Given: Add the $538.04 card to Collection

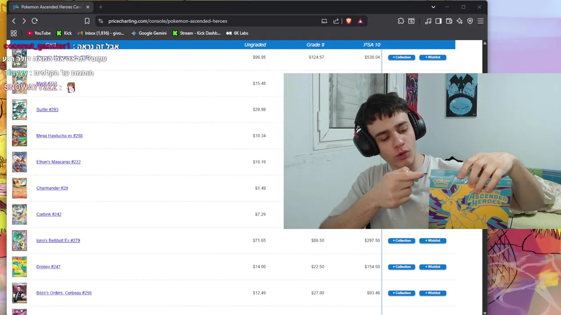Looking at the screenshot, I should coord(401,57).
